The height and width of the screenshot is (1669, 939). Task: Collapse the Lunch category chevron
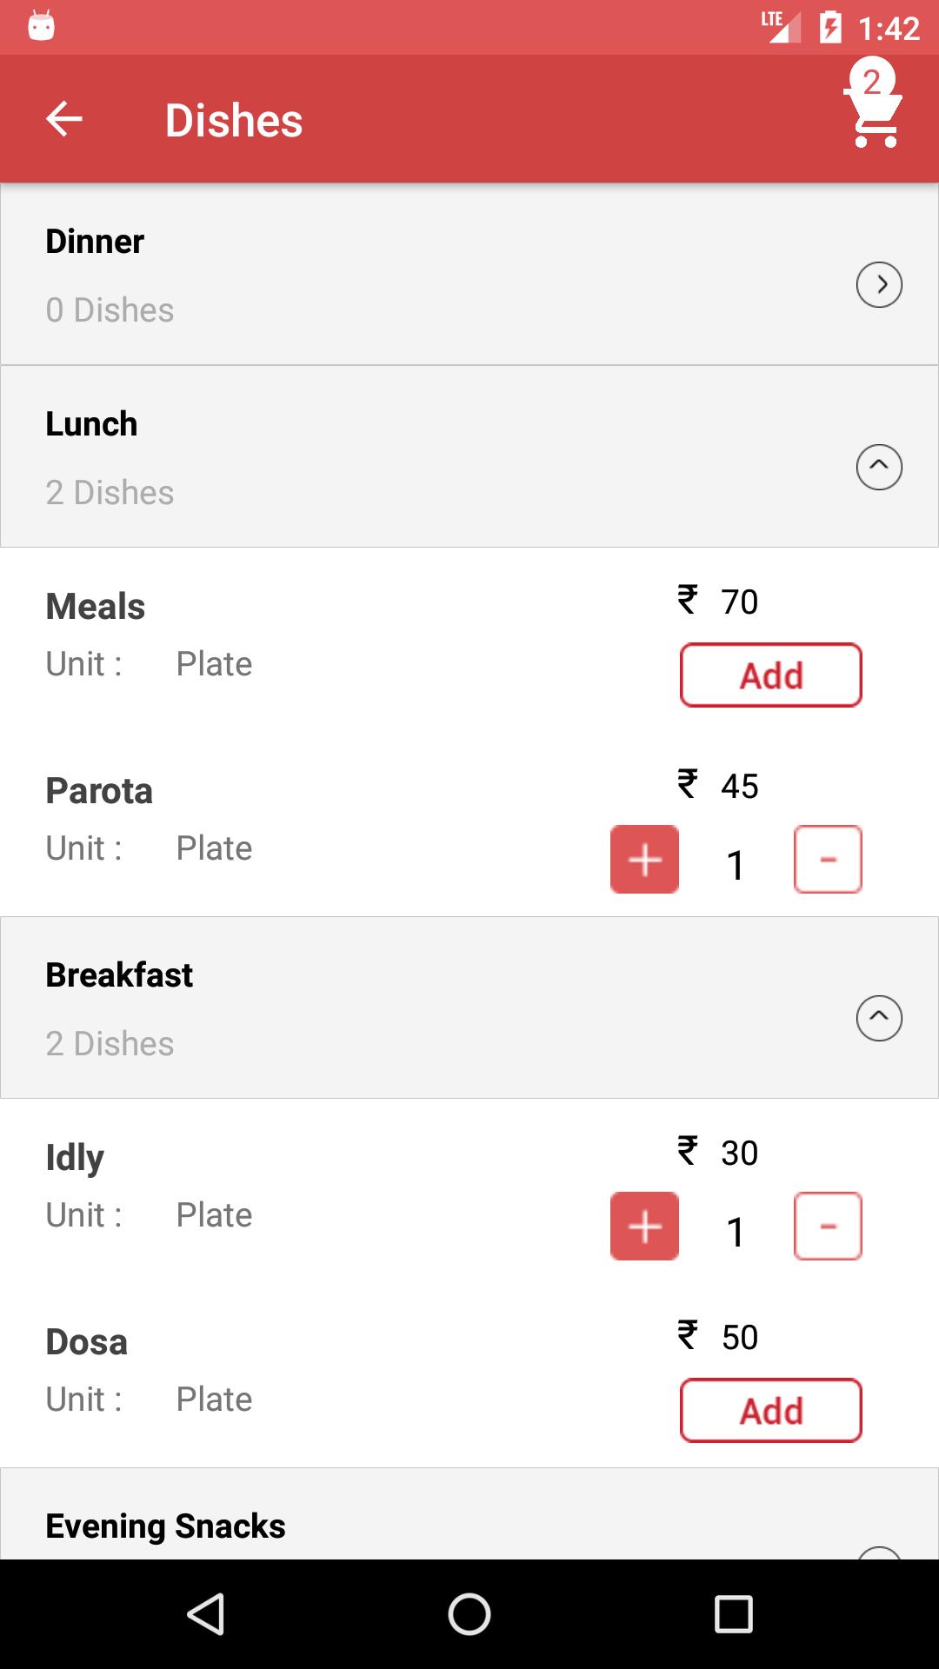[x=879, y=467]
